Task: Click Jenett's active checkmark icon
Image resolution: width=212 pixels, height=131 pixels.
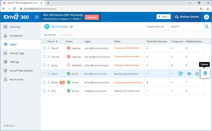Action: point(69,82)
